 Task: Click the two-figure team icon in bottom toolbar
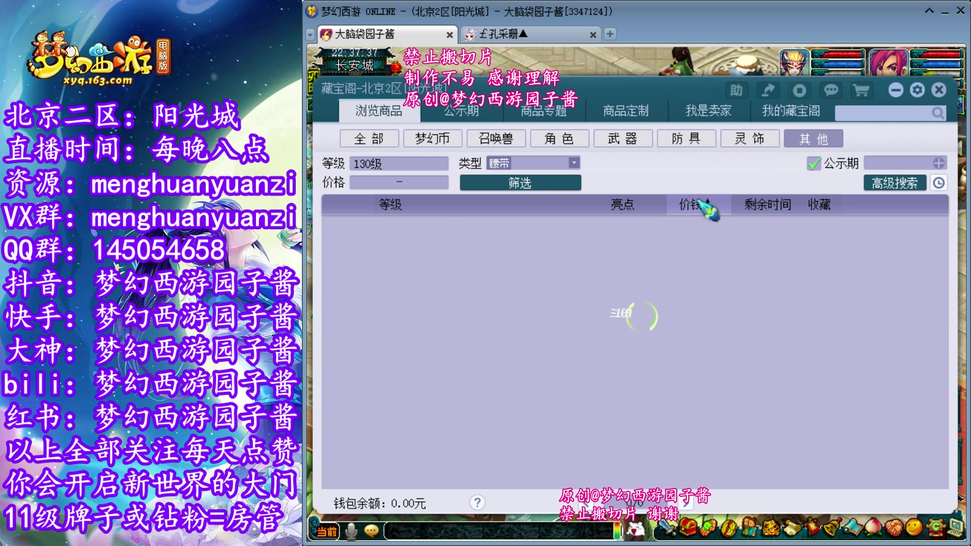coord(750,528)
